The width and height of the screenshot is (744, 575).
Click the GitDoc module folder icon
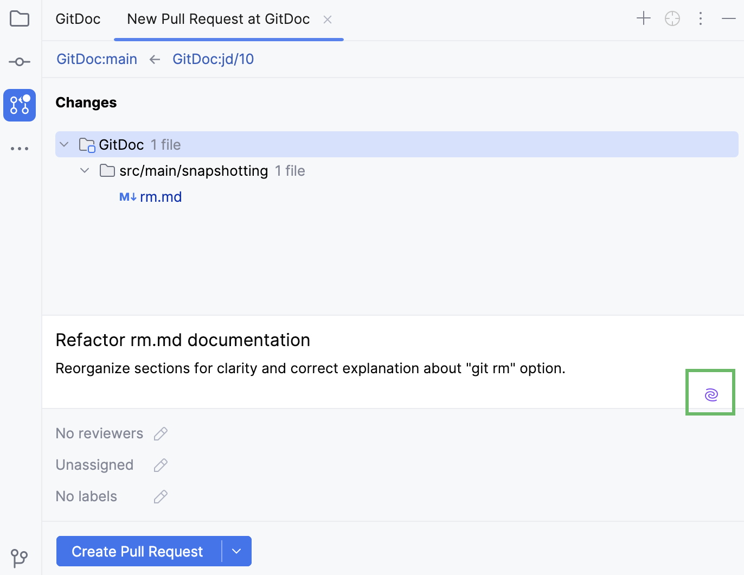point(87,145)
